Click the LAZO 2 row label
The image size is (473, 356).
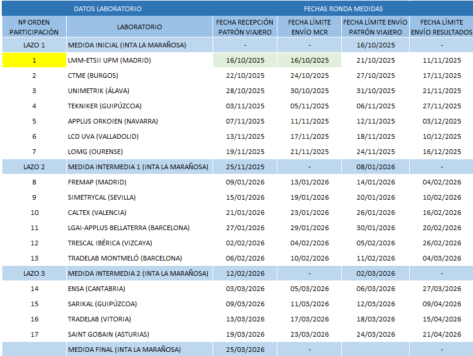(34, 167)
